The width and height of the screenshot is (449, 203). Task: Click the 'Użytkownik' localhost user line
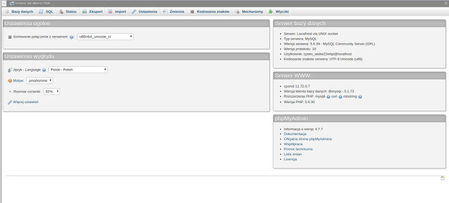click(318, 54)
